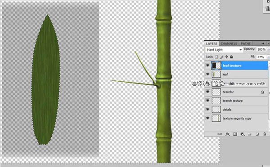The width and height of the screenshot is (270, 167).
Task: Create a new layer
Action: point(257,134)
